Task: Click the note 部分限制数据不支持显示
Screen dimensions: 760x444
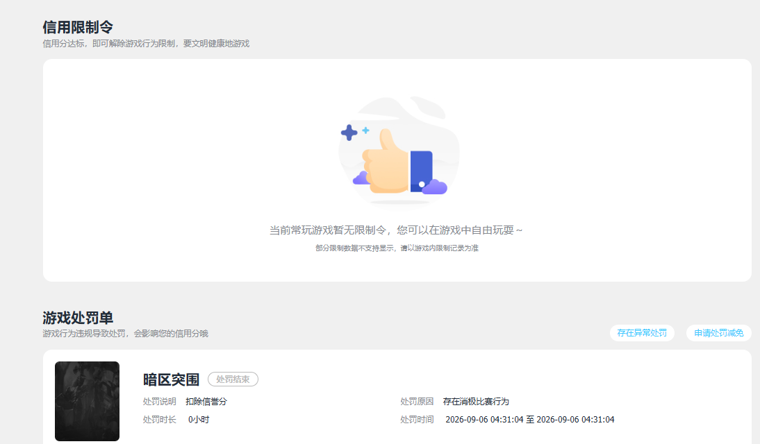Action: pos(397,248)
